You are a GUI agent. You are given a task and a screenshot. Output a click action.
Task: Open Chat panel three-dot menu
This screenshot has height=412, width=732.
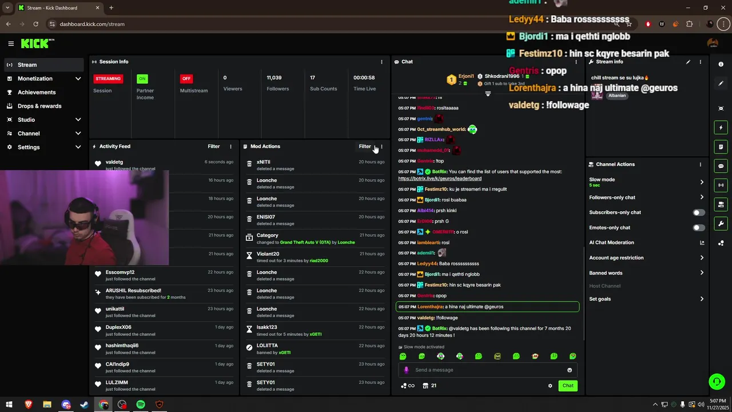pyautogui.click(x=576, y=62)
